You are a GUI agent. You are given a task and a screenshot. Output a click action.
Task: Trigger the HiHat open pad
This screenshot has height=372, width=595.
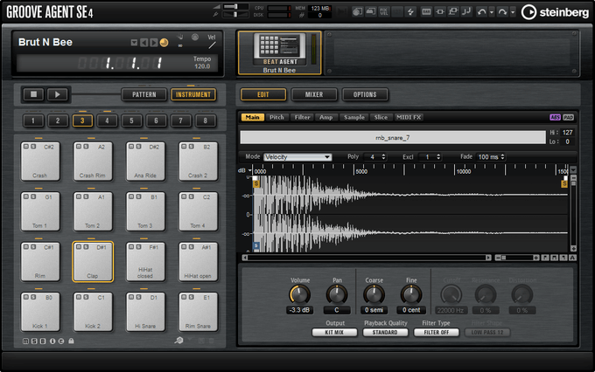pyautogui.click(x=198, y=261)
